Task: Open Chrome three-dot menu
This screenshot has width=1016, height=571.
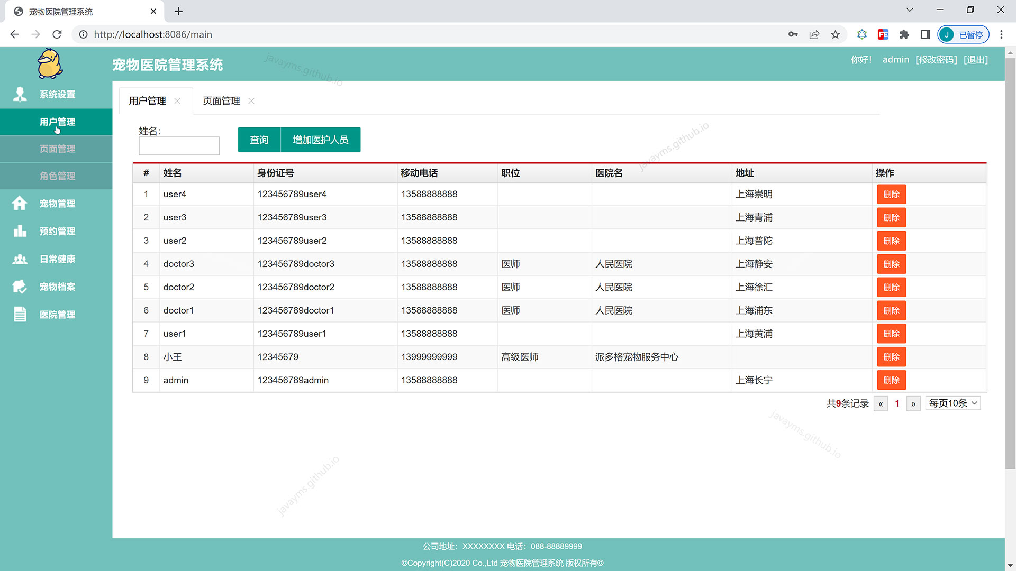Action: pyautogui.click(x=1001, y=34)
